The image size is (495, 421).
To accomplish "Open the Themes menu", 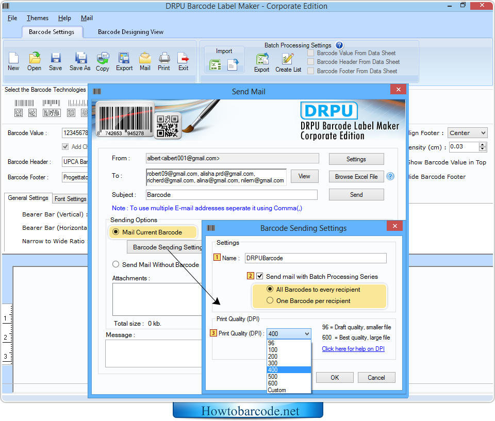I will (38, 18).
